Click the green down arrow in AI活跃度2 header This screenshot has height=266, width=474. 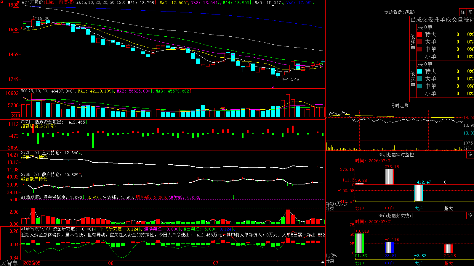tap(234, 197)
